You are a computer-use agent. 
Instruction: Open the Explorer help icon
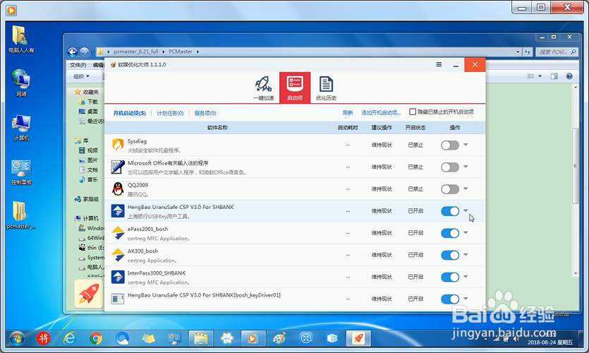(x=569, y=76)
